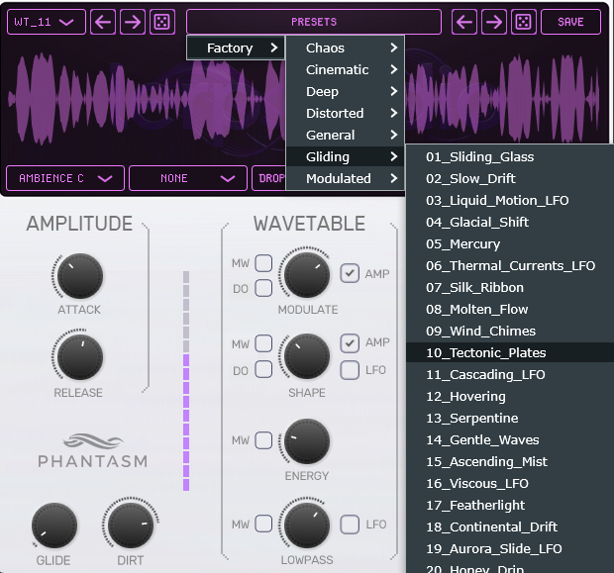Enable the Lowpass LFO checkbox
Viewport: 614px width, 573px height.
coord(350,525)
